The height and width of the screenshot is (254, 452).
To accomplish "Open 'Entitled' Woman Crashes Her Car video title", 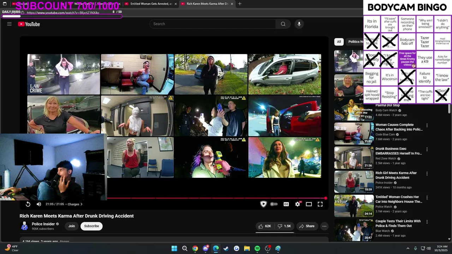I will (399, 199).
